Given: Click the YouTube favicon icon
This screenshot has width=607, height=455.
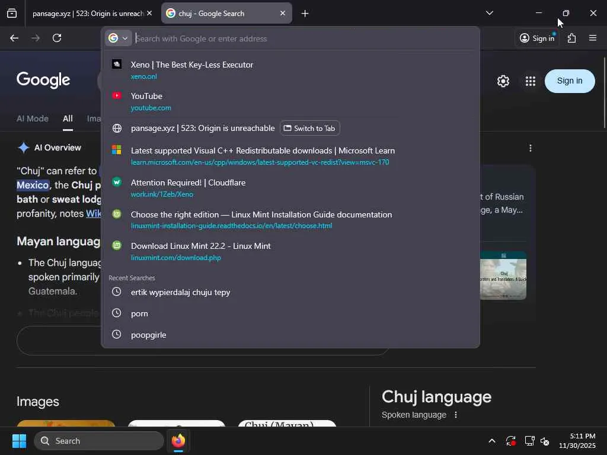Looking at the screenshot, I should tap(117, 95).
